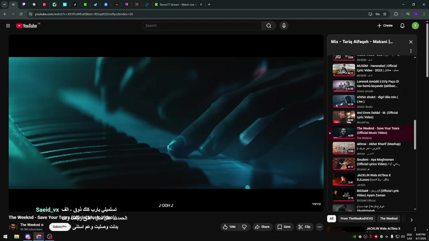Image resolution: width=429 pixels, height=241 pixels.
Task: Open a new browser tab
Action: (209, 5)
